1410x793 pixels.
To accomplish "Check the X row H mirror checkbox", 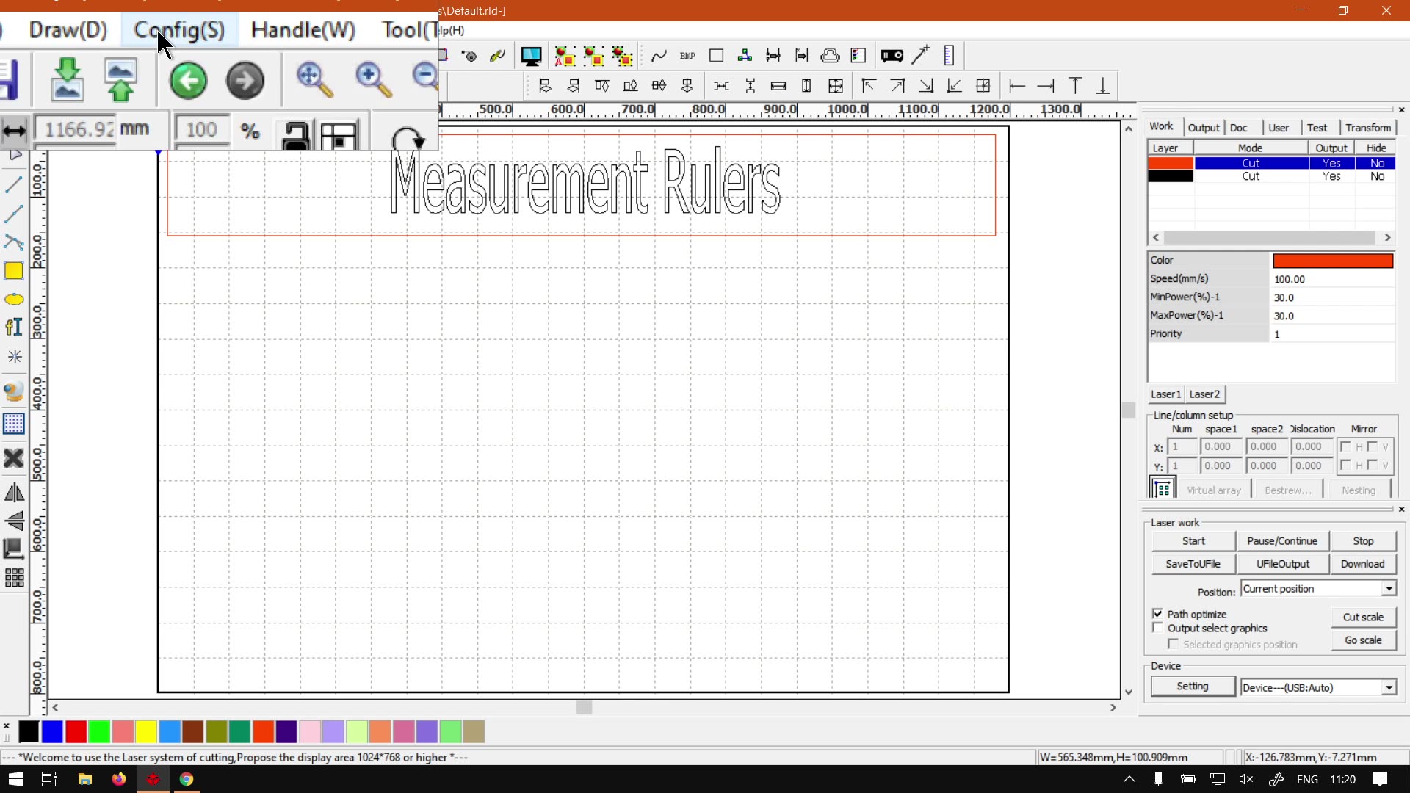I will (x=1345, y=446).
